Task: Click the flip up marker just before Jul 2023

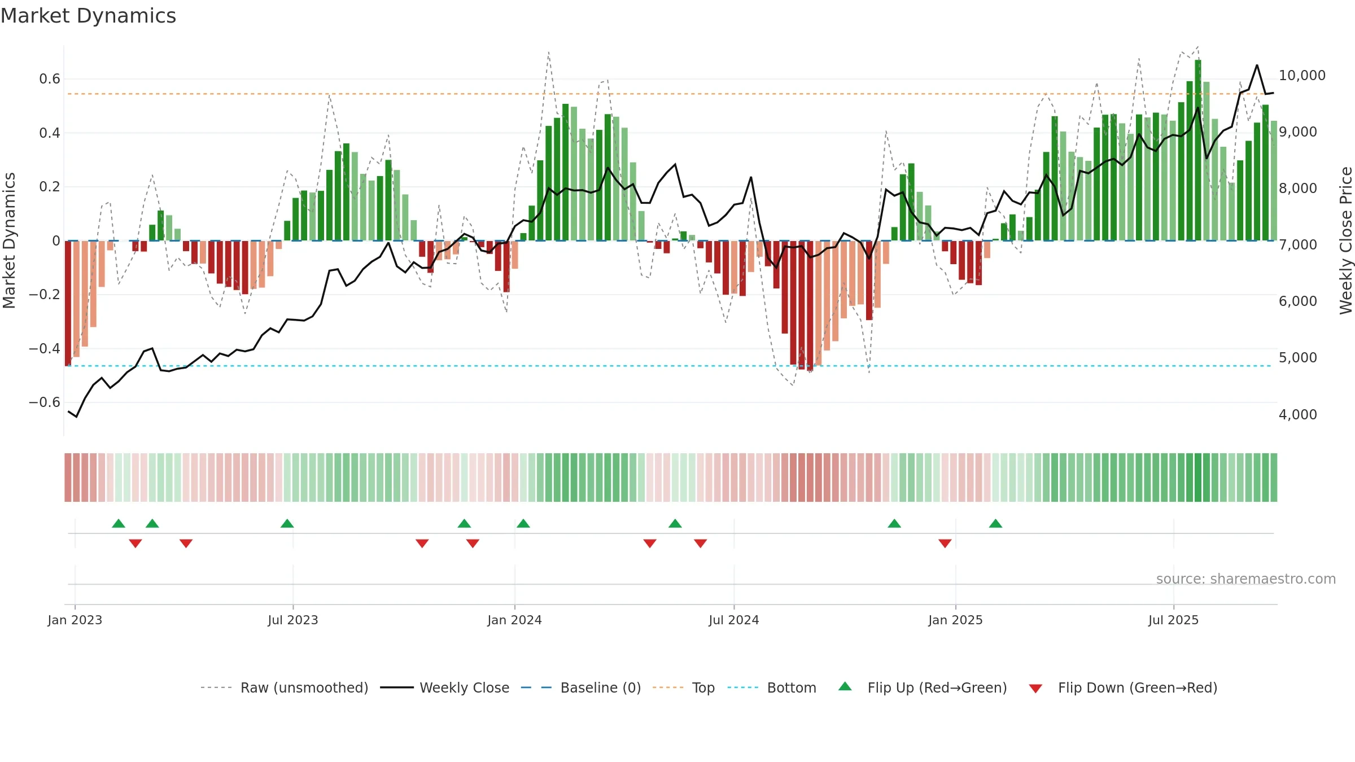Action: [x=287, y=523]
